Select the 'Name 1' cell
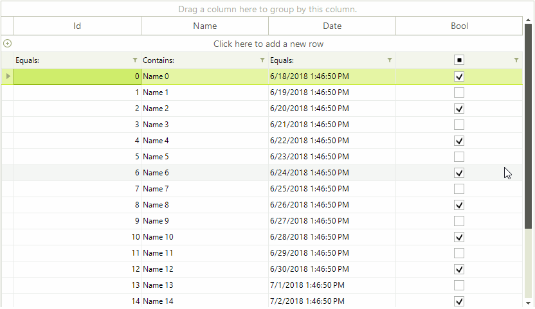 pyautogui.click(x=204, y=93)
